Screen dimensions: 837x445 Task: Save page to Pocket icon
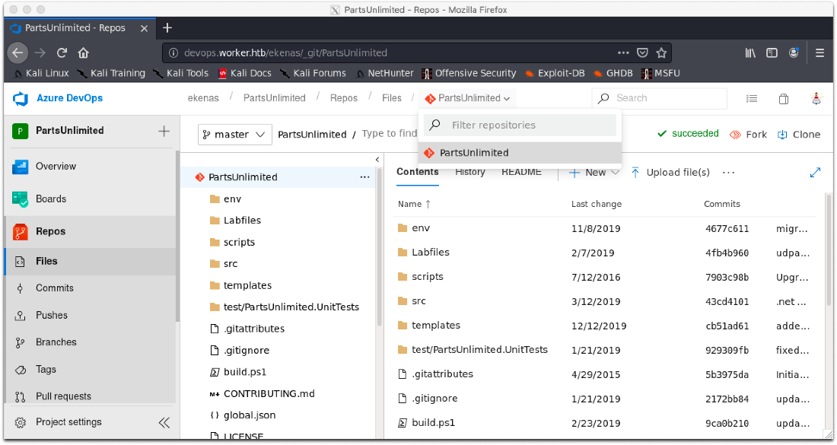(x=643, y=52)
